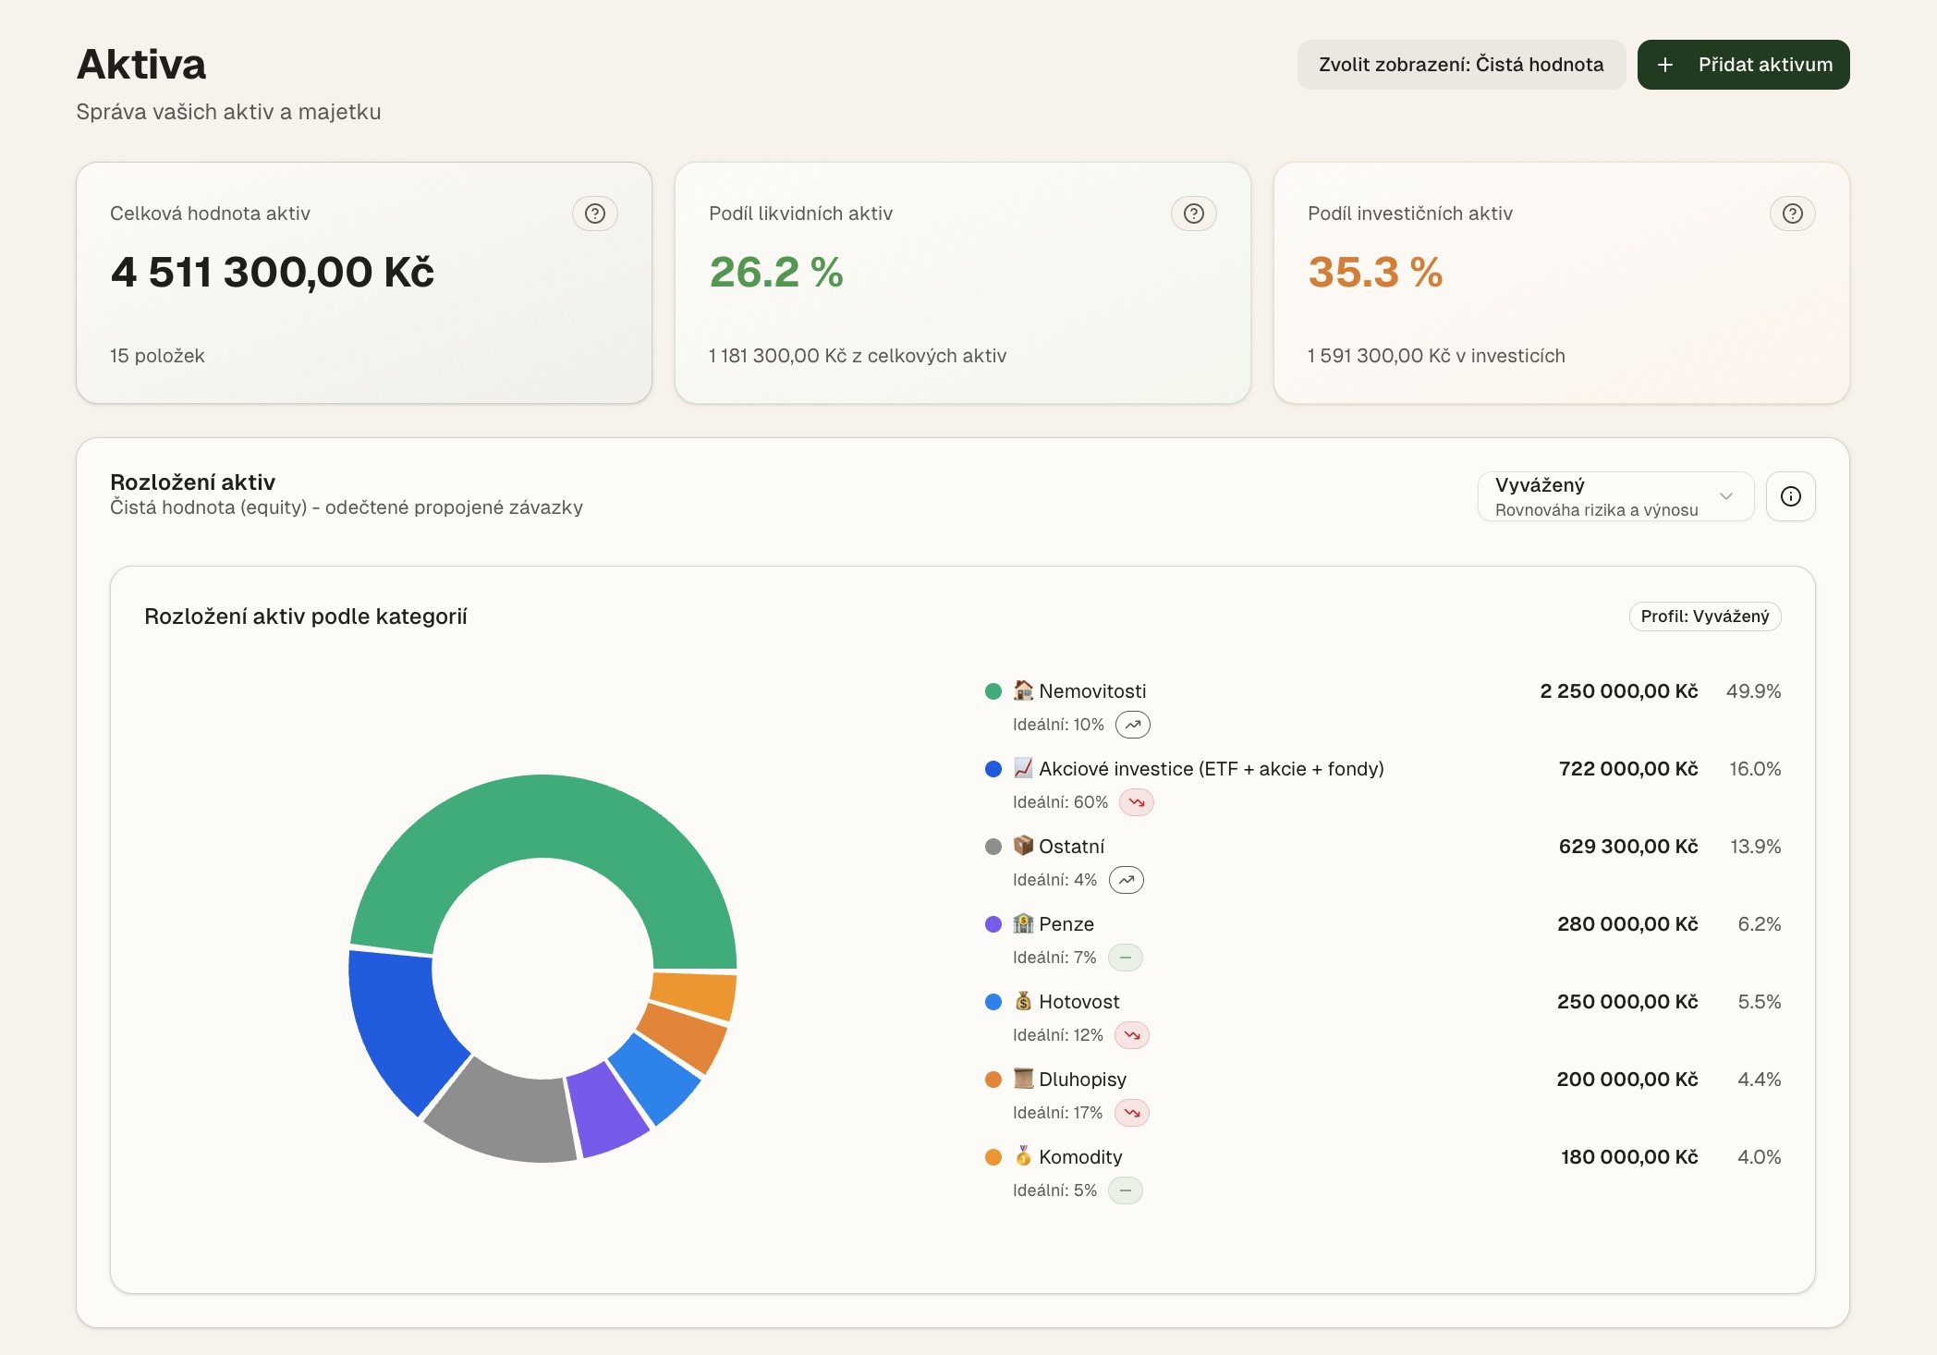Click blue Akciové investice legend dot
1937x1355 pixels.
(x=993, y=769)
